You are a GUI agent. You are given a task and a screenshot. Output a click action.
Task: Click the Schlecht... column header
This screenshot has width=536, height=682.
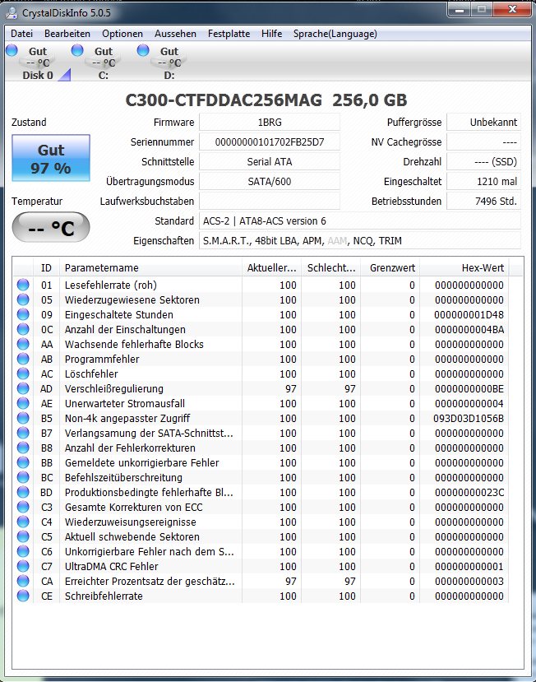[x=331, y=267]
